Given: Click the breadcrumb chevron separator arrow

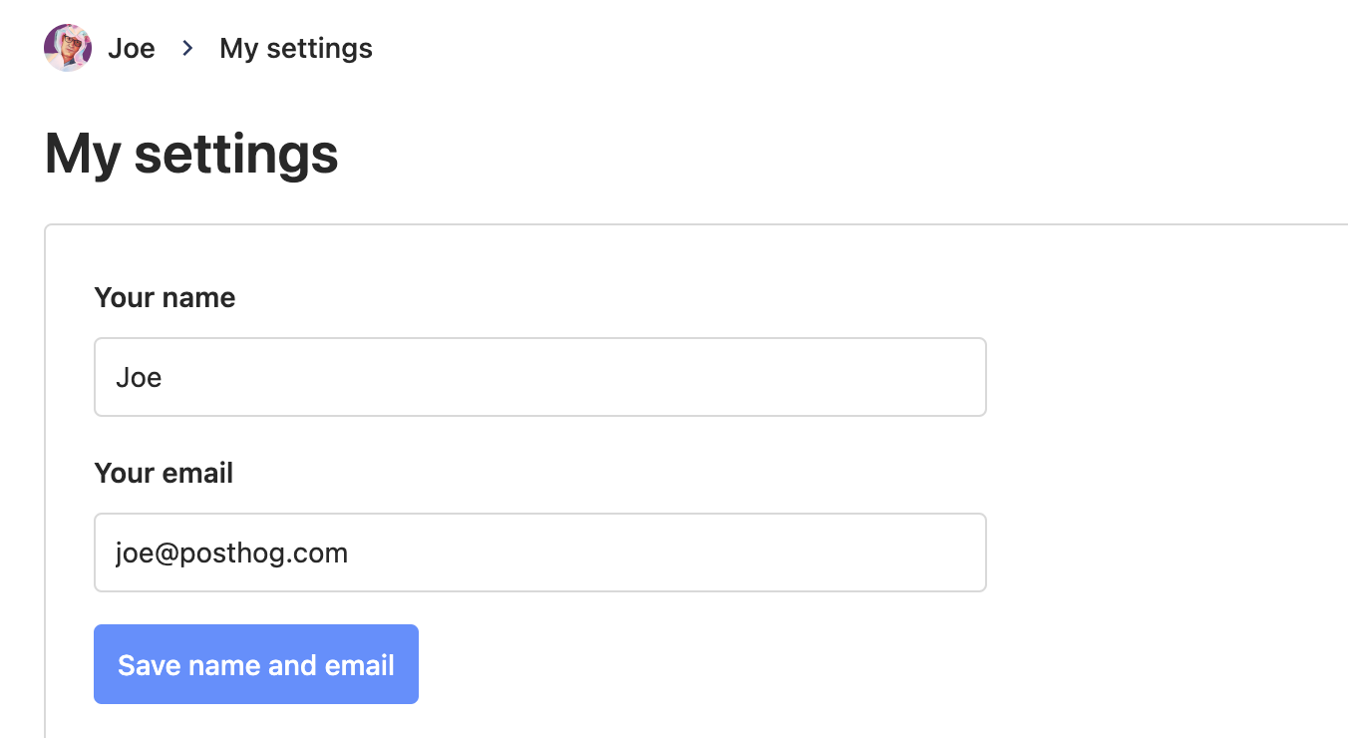Looking at the screenshot, I should pyautogui.click(x=187, y=48).
